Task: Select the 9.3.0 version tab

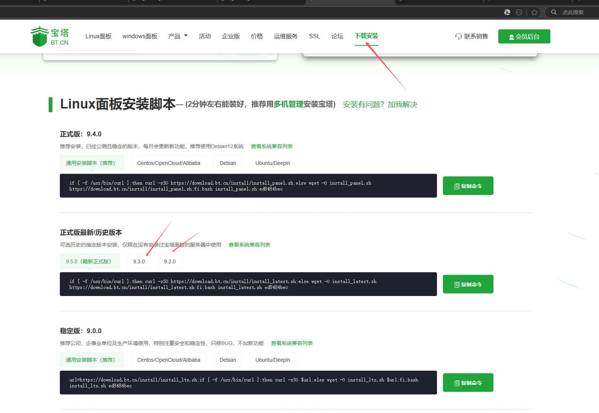Action: pos(139,261)
